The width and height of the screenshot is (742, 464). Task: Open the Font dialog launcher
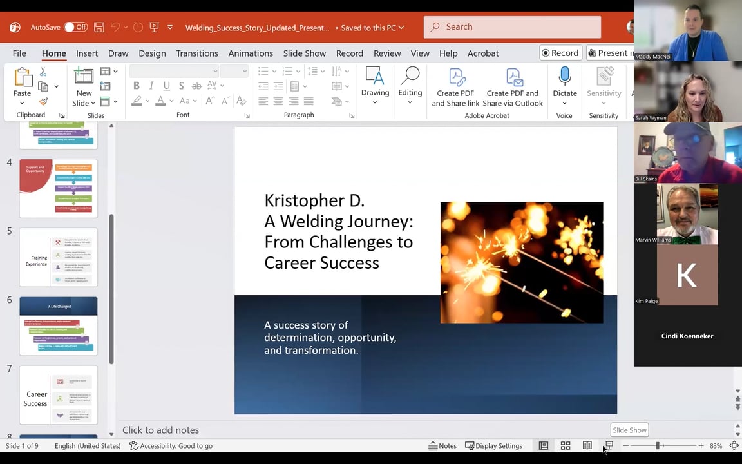[x=247, y=115]
